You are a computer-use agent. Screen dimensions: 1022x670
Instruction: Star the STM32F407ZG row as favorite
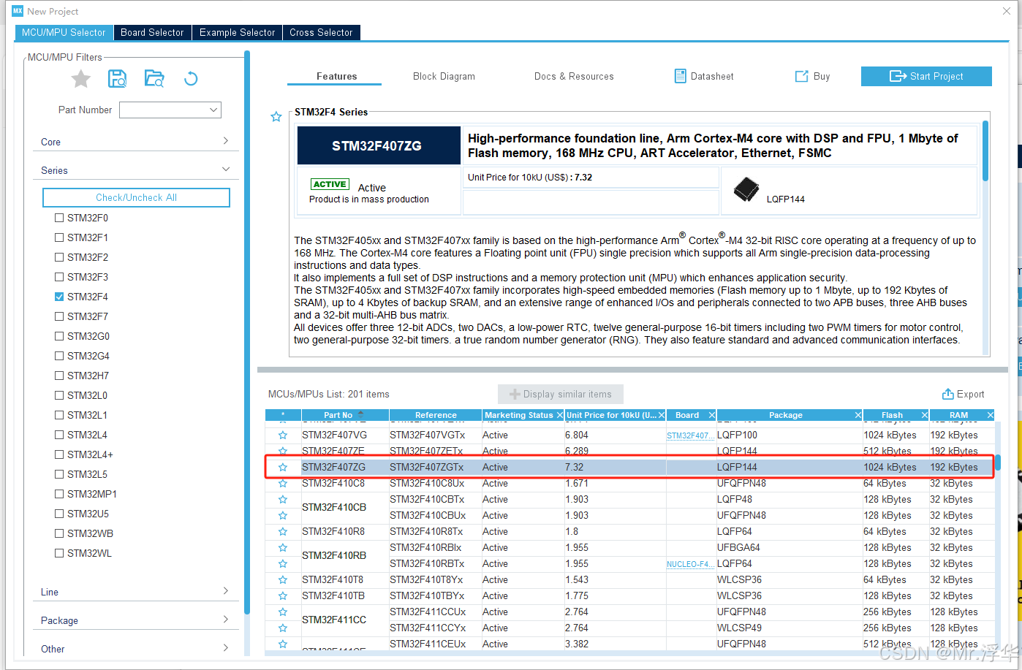(x=283, y=468)
